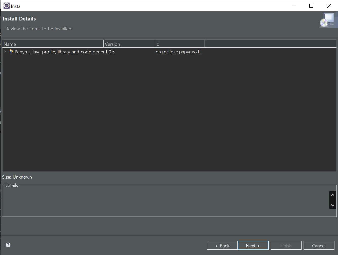Click the version value 1.0.5
The width and height of the screenshot is (338, 255).
(110, 52)
